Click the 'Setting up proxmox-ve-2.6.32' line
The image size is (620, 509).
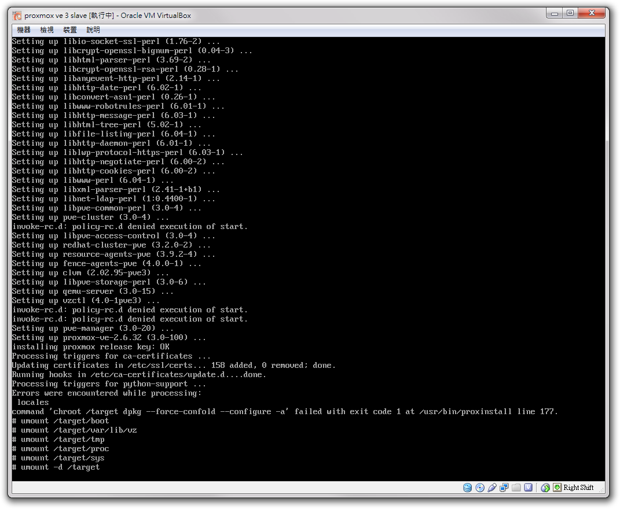pyautogui.click(x=109, y=337)
